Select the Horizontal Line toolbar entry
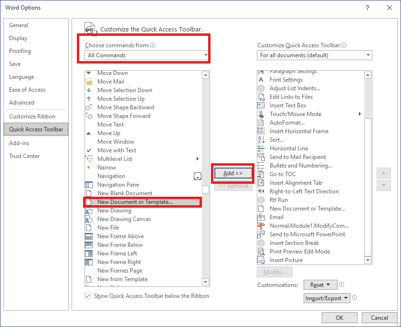This screenshot has width=401, height=327. coord(311,148)
